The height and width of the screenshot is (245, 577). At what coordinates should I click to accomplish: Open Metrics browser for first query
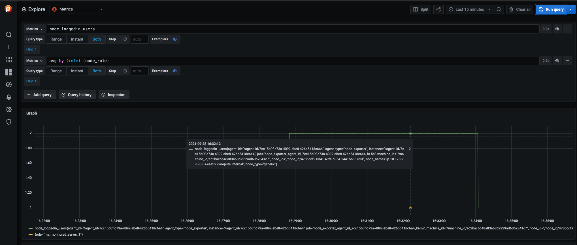click(x=35, y=29)
